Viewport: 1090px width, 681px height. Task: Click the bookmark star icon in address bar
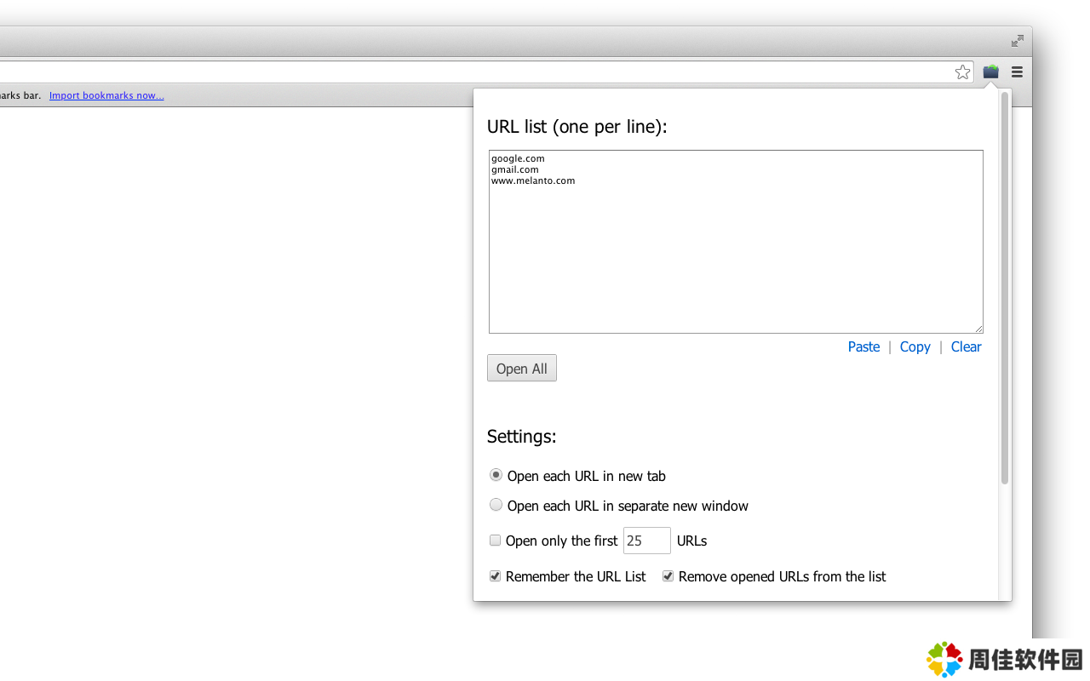coord(962,72)
